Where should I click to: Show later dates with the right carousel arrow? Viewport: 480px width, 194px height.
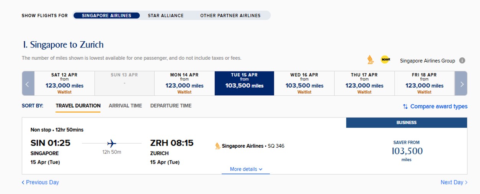461,83
